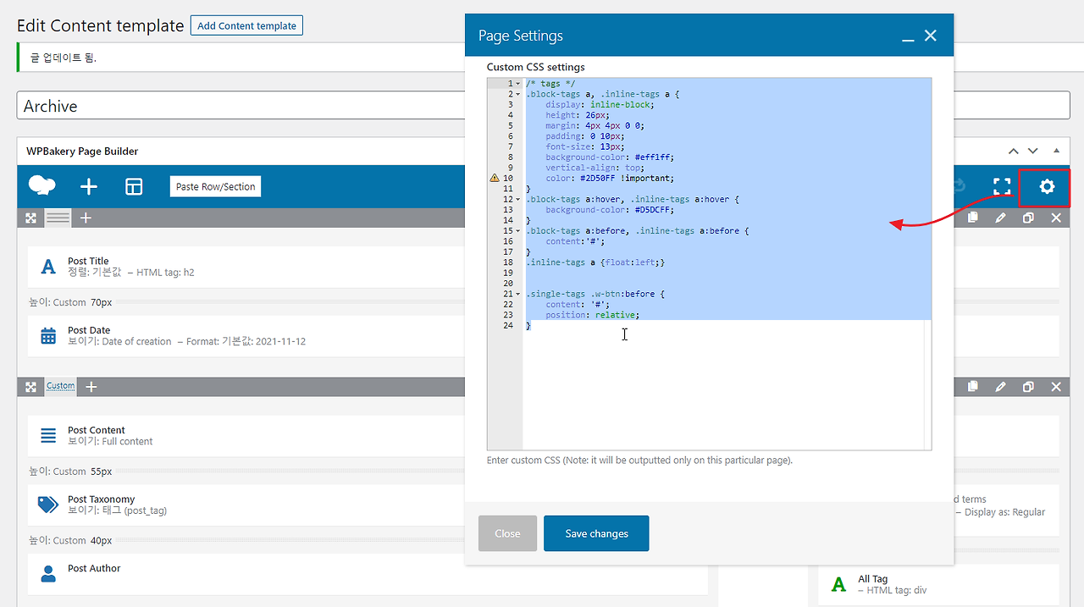Viewport: 1084px width, 607px height.
Task: Click the Post Taxonomy tag icon
Action: [x=48, y=505]
